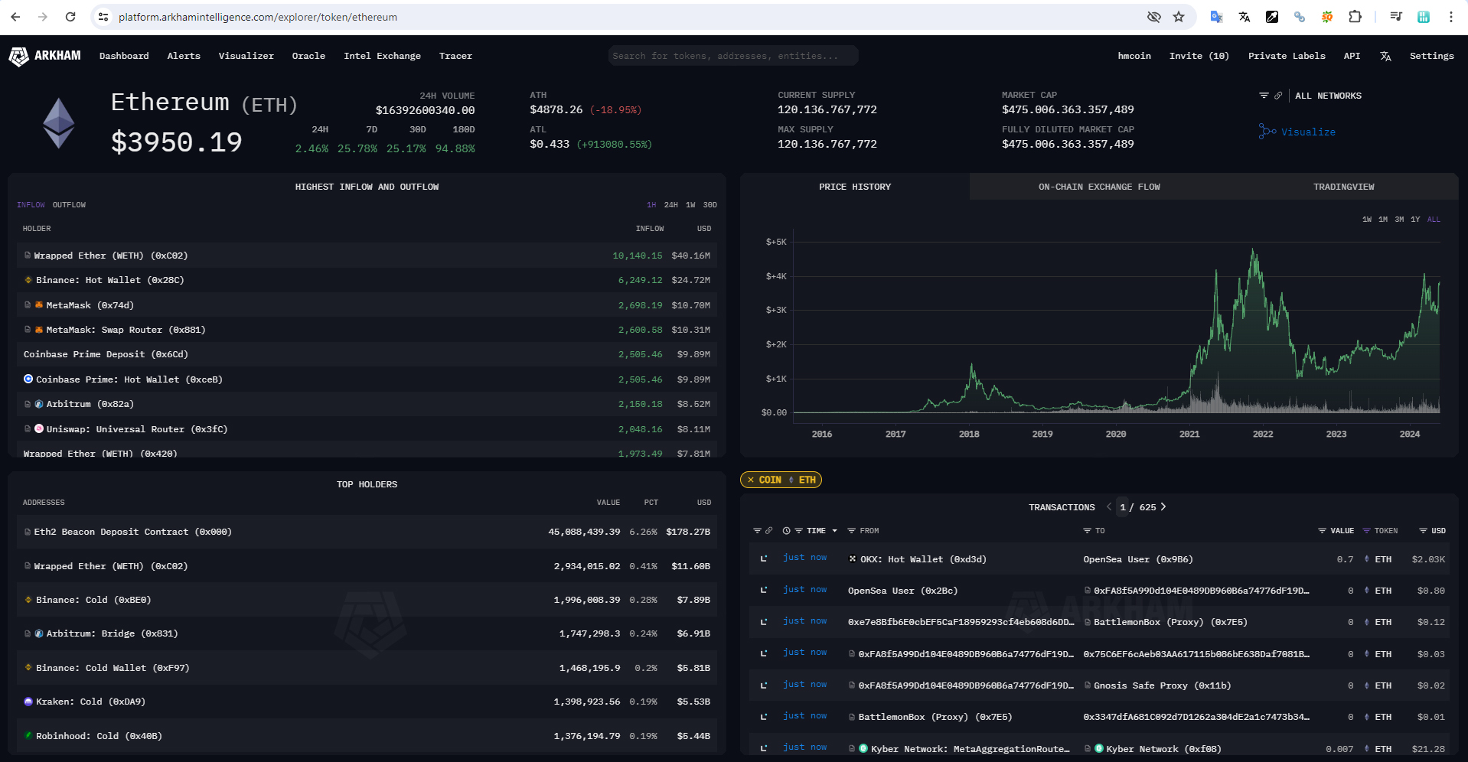Open Alerts in top navigation
This screenshot has width=1468, height=762.
(184, 56)
